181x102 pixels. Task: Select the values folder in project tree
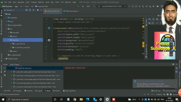point(14,51)
